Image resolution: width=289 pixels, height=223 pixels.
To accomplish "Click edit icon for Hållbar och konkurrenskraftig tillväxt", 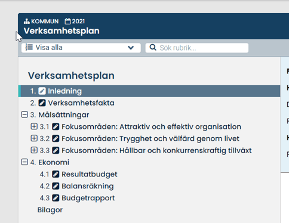I will click(x=56, y=151).
